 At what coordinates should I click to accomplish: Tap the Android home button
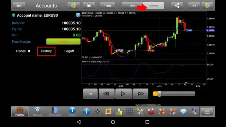(113, 122)
